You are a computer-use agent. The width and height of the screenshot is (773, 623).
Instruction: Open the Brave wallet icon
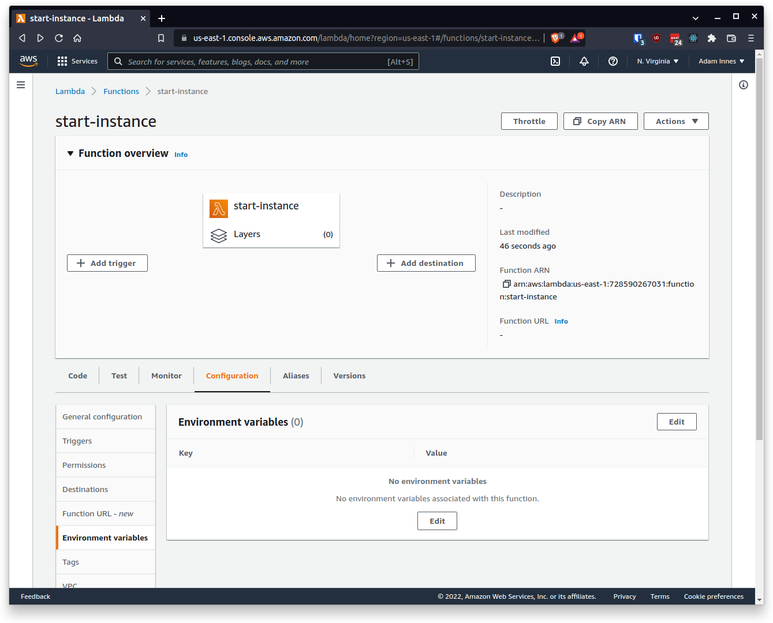pyautogui.click(x=731, y=38)
